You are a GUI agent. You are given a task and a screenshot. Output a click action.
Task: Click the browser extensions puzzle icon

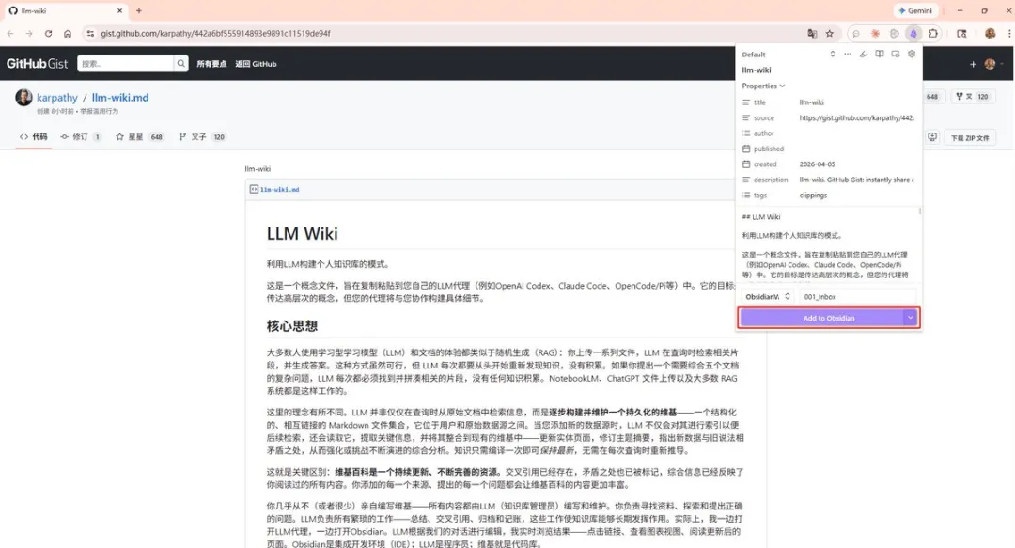pos(933,33)
